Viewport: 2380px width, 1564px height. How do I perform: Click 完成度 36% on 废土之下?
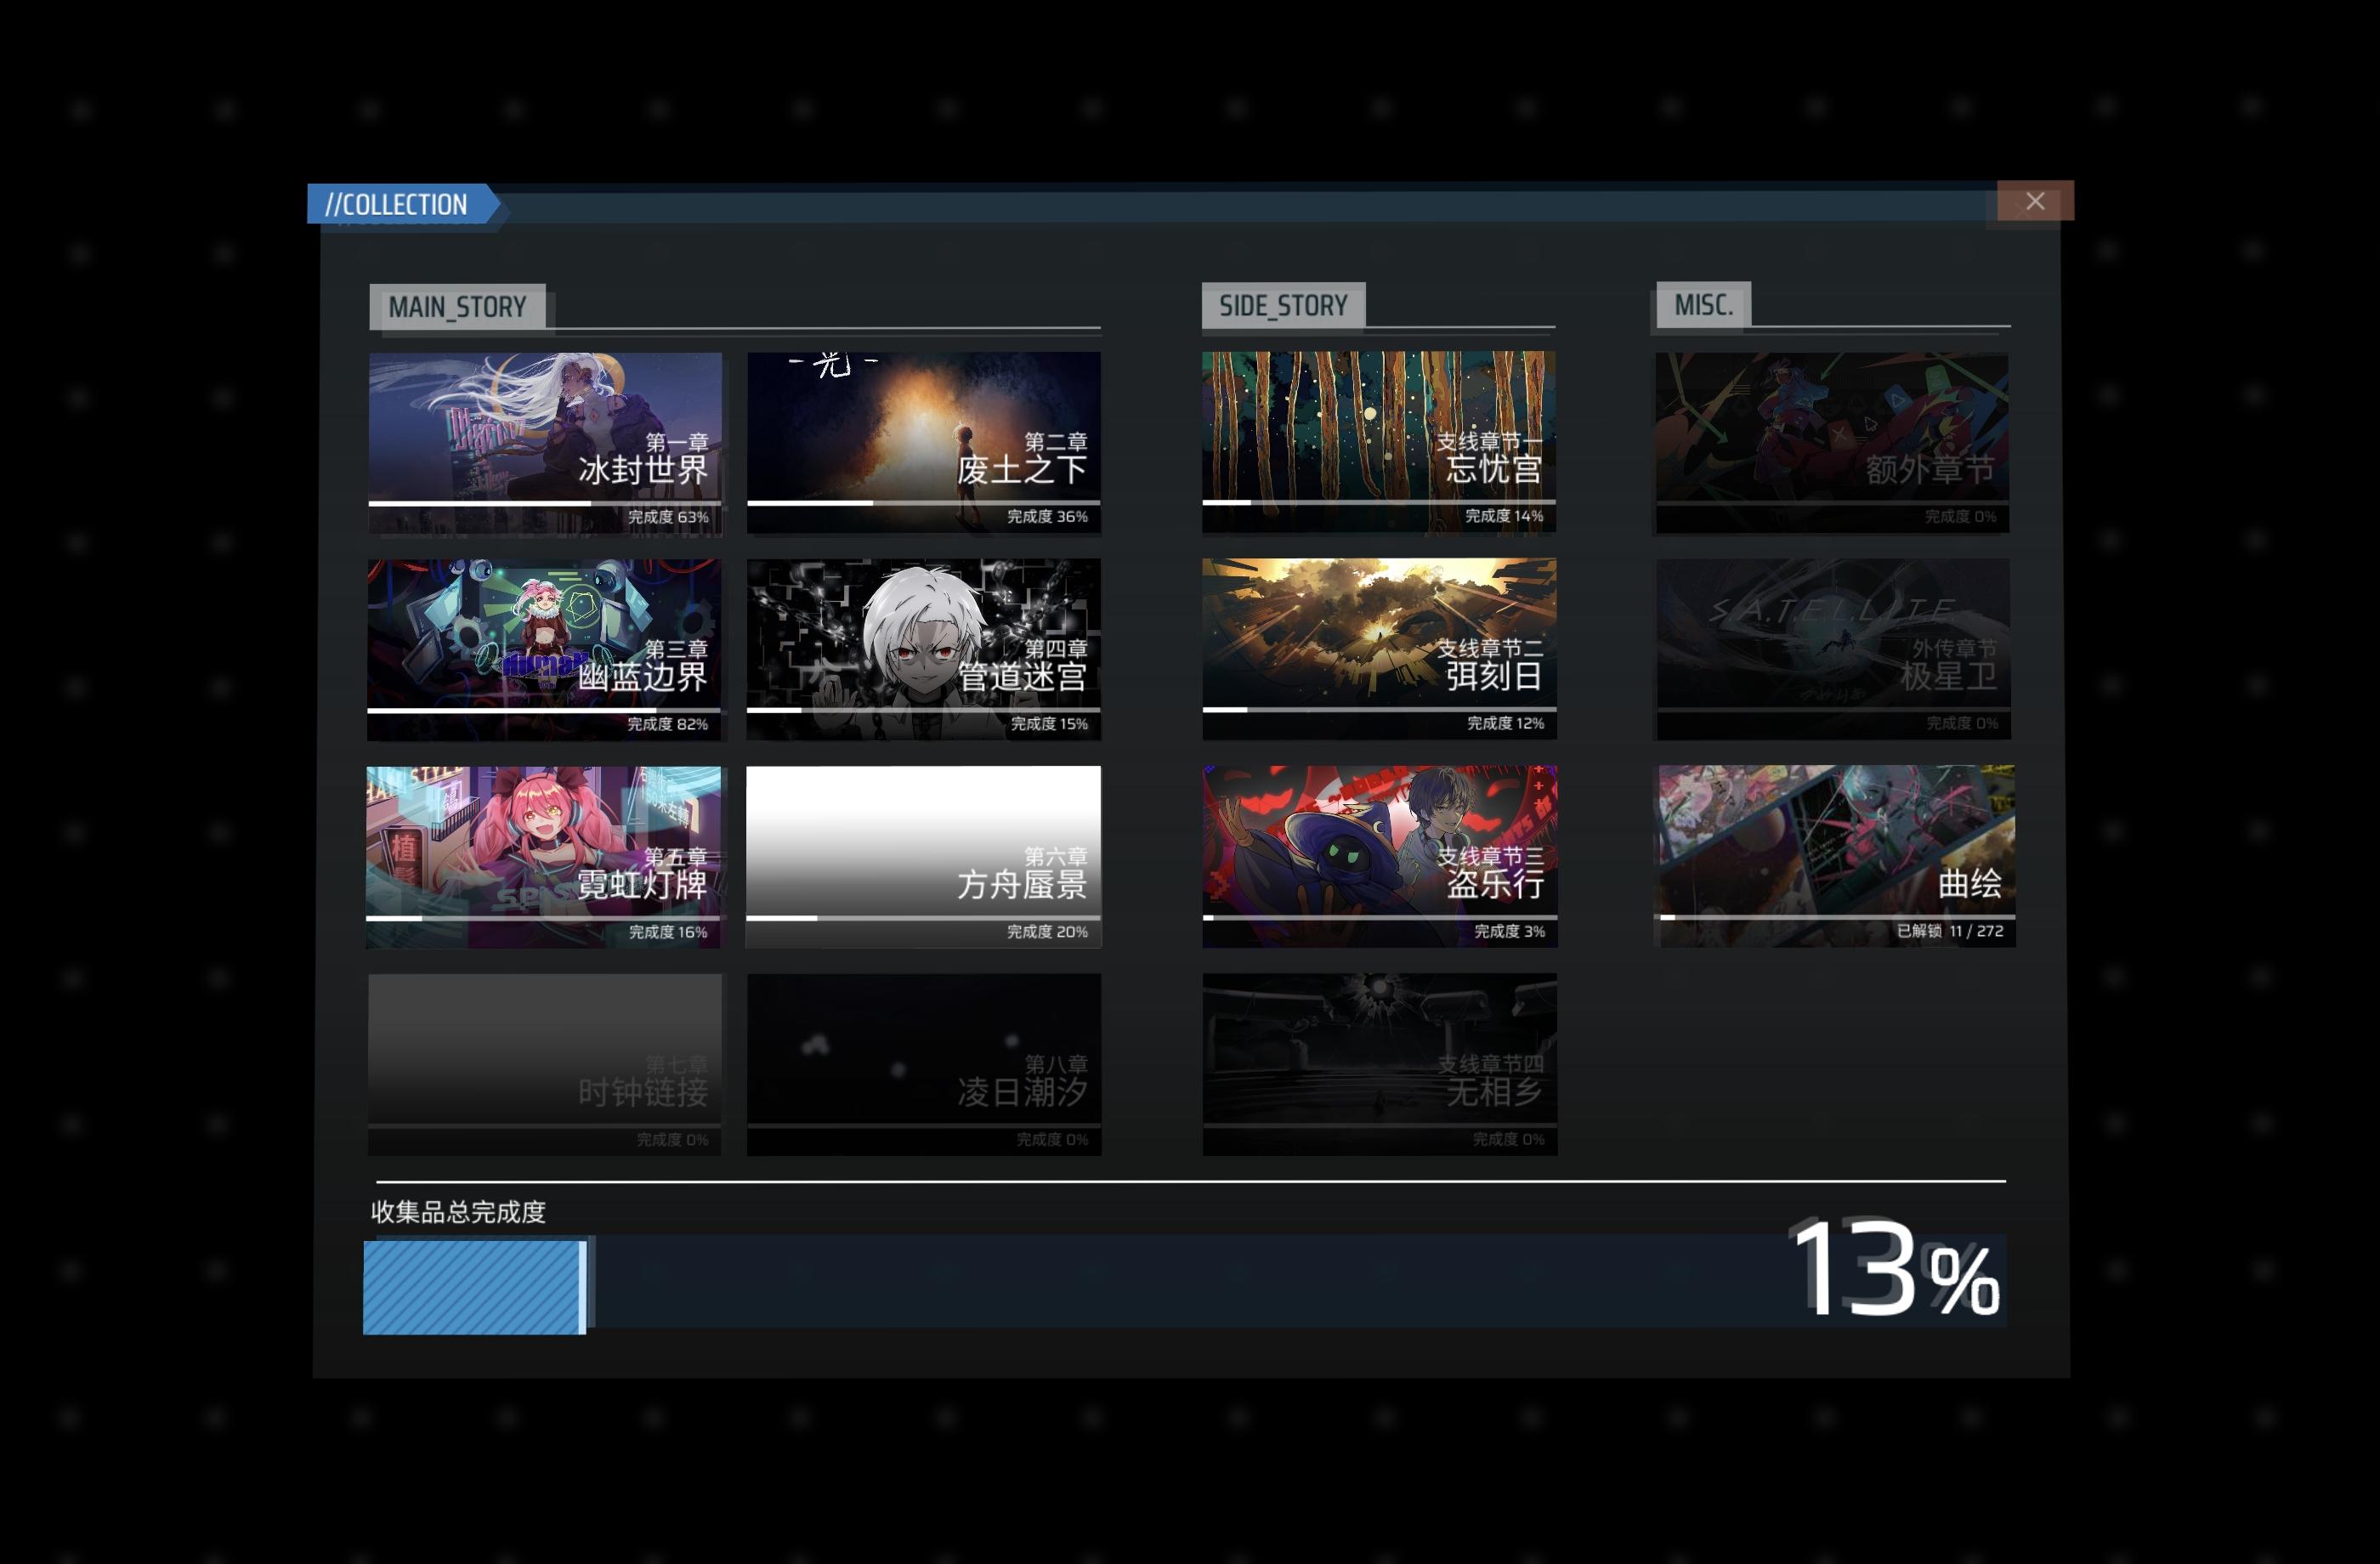(1047, 516)
